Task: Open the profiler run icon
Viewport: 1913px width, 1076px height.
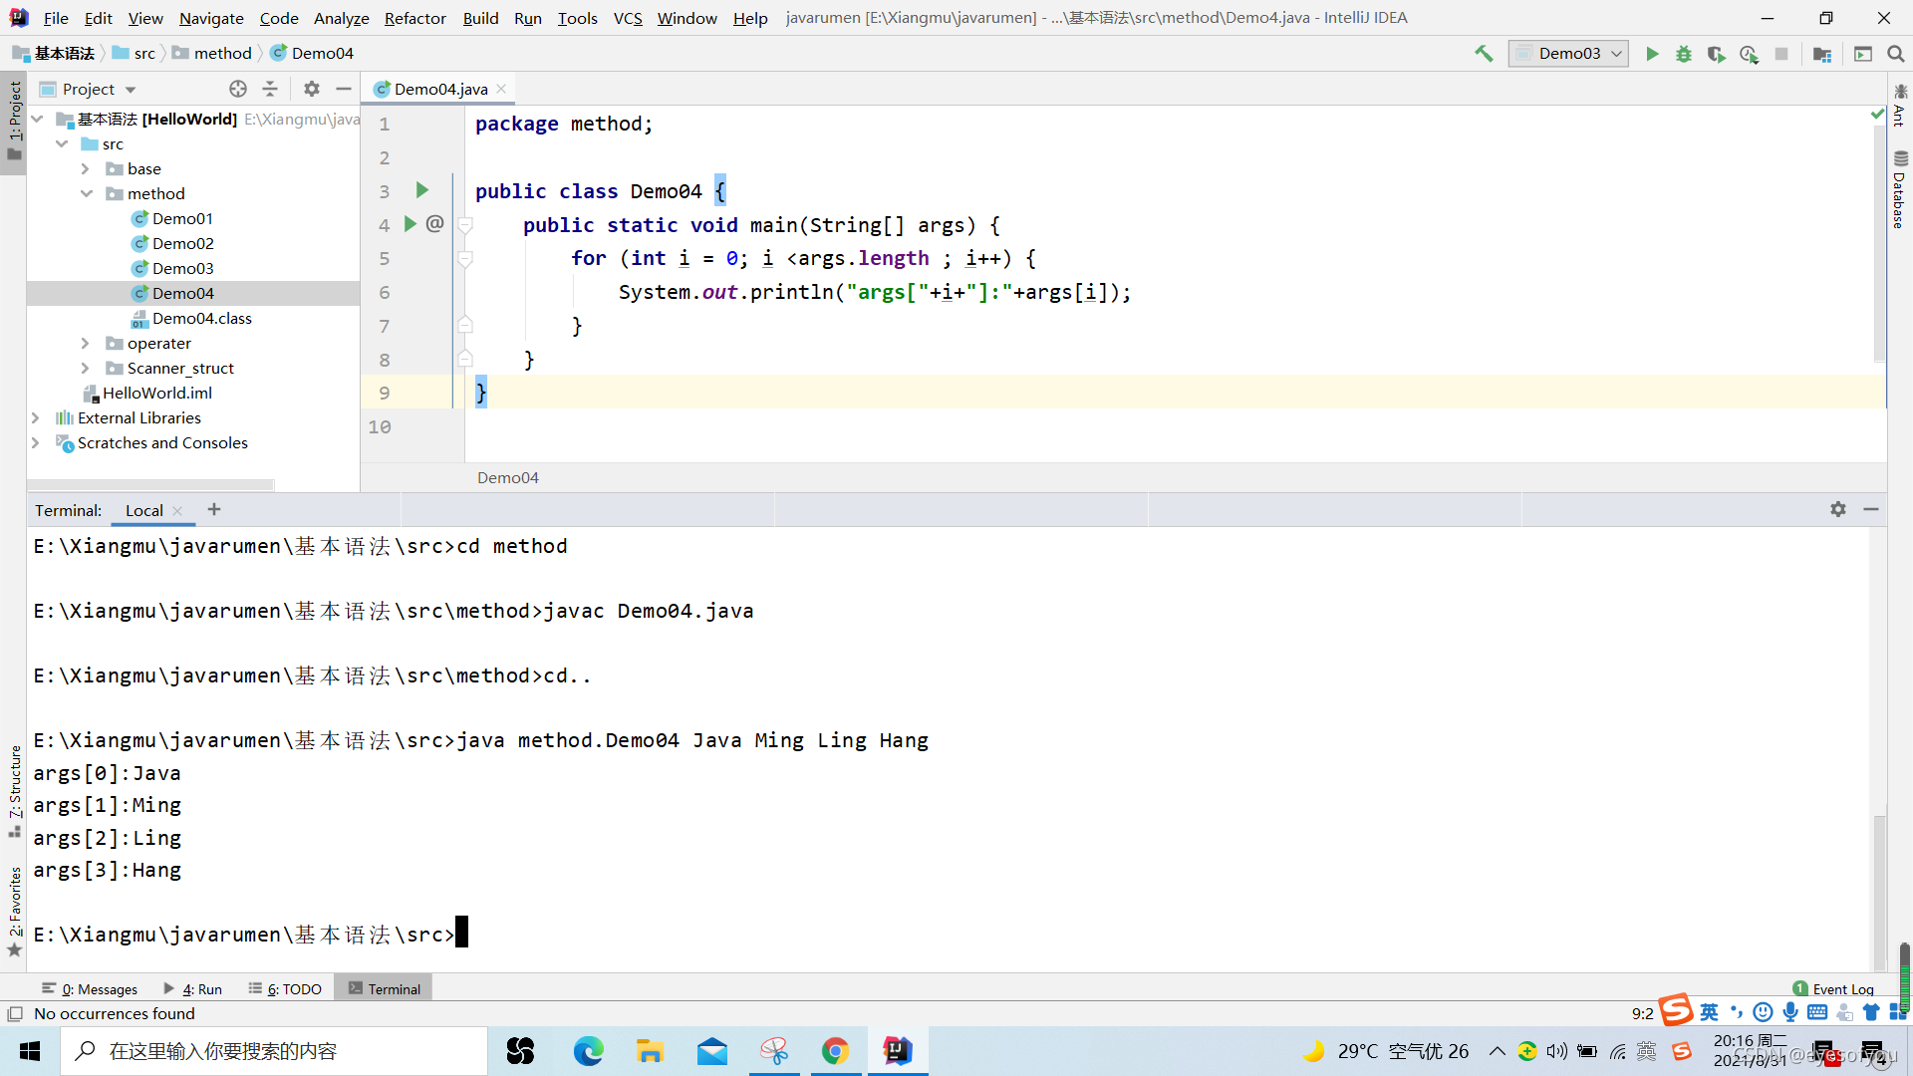Action: click(1749, 54)
